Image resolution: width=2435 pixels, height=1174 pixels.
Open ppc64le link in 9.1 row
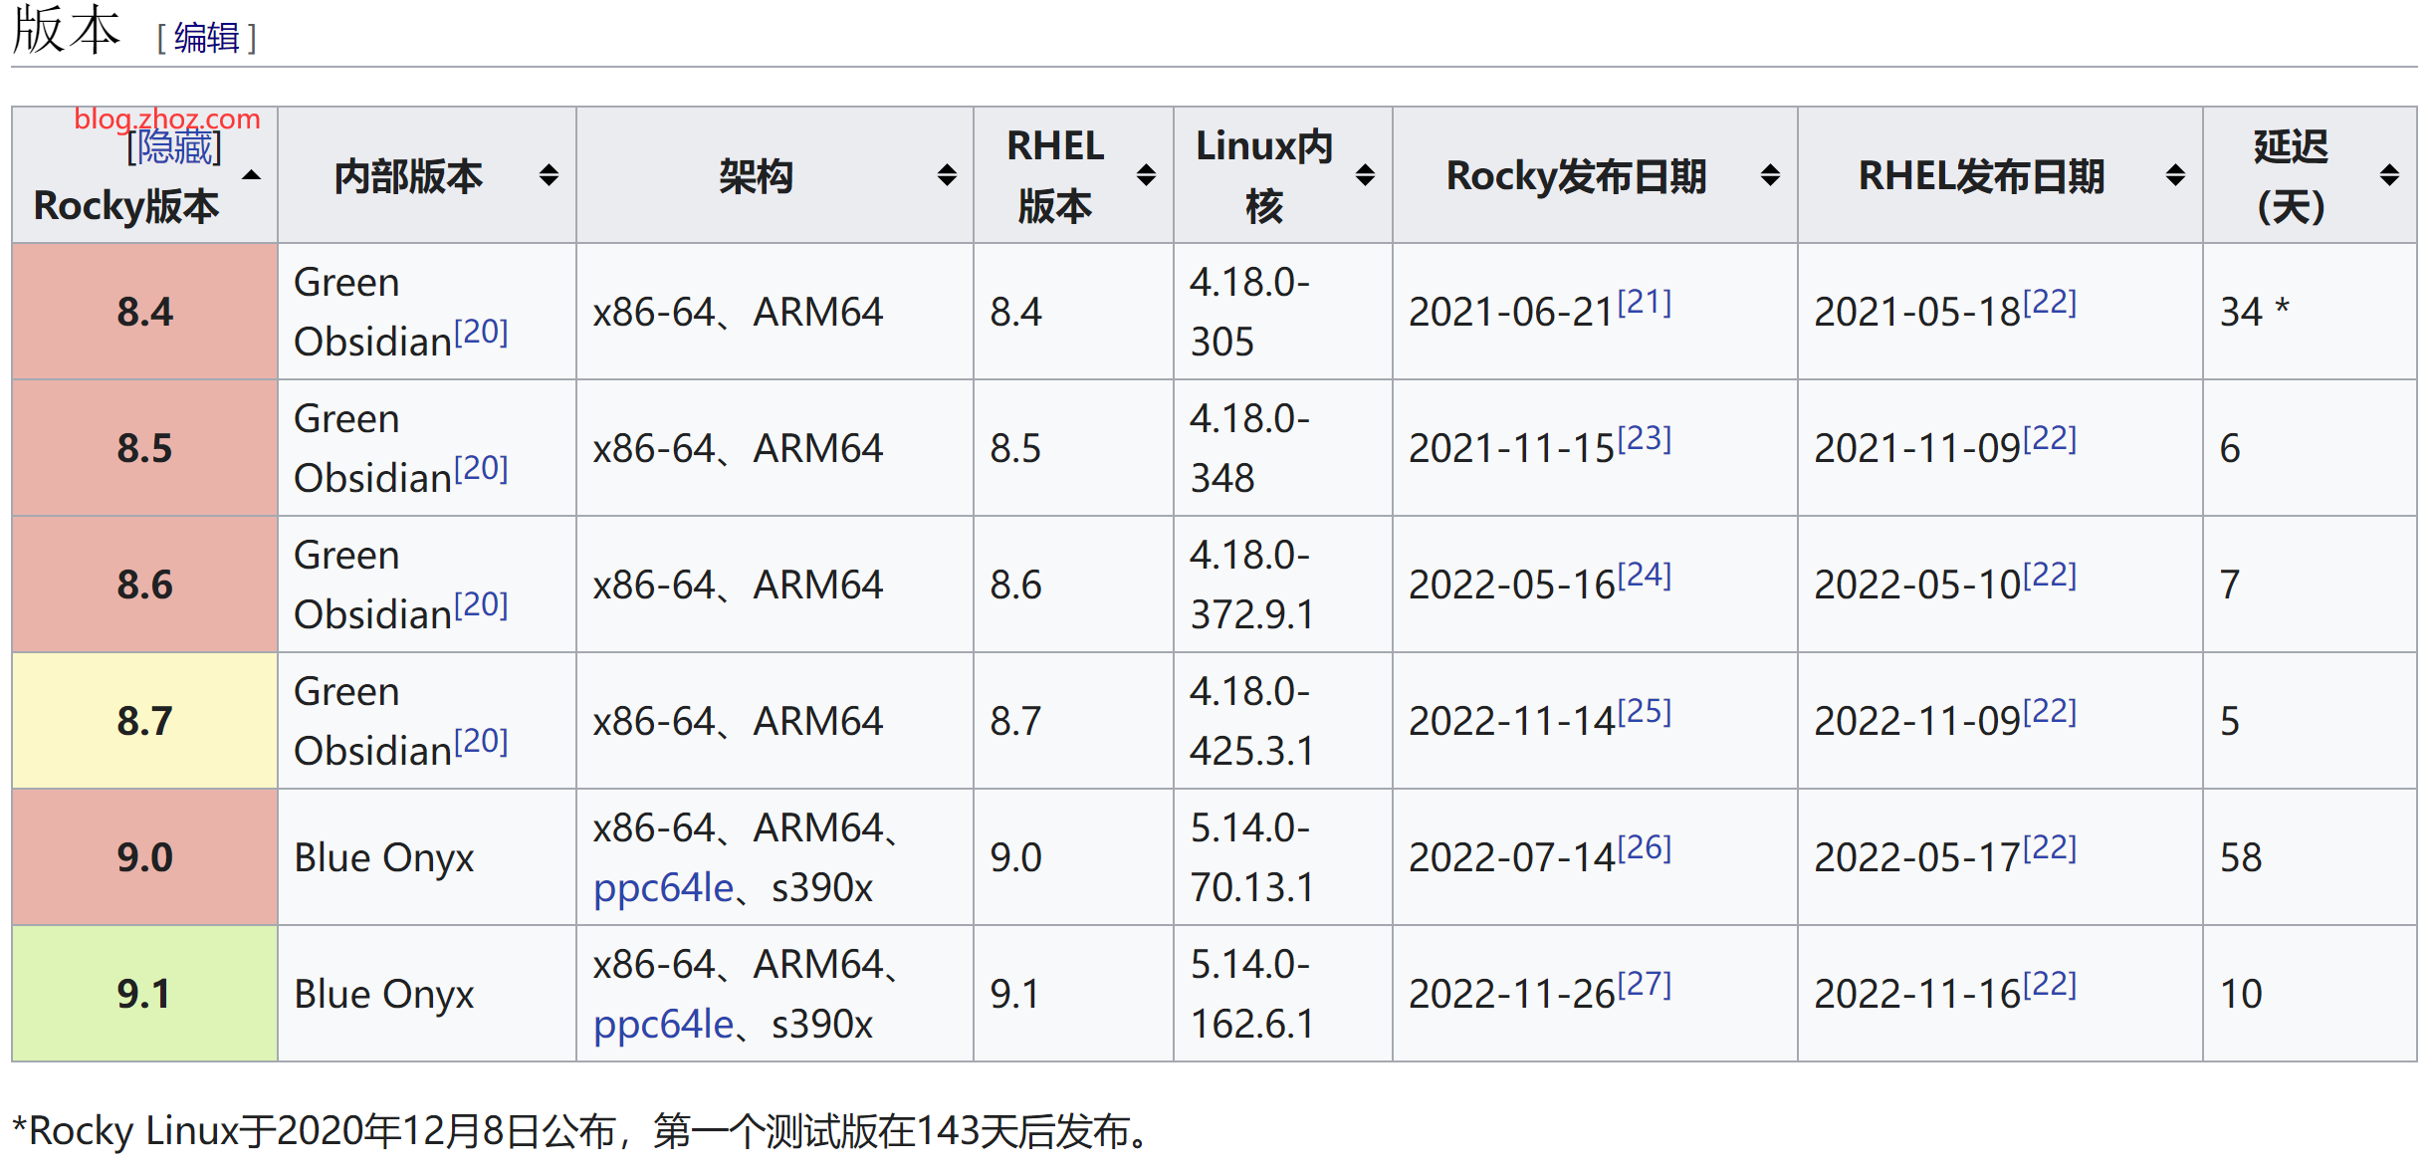[663, 1024]
